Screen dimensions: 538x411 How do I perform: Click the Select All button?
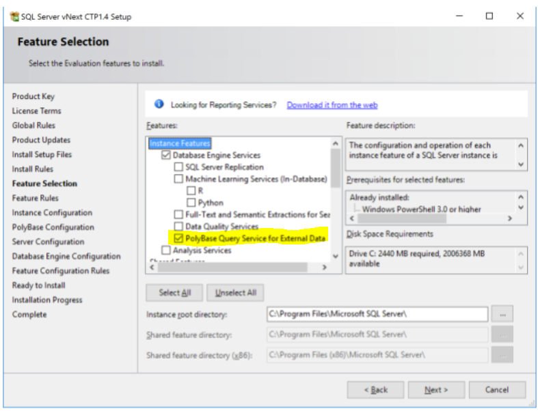pyautogui.click(x=174, y=293)
